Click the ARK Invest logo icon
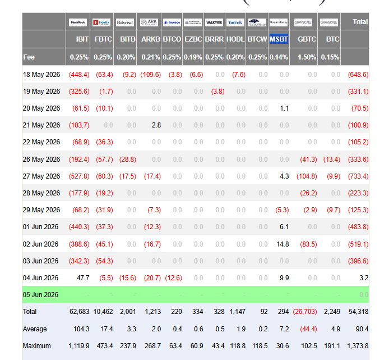The image size is (389, 360). point(149,22)
